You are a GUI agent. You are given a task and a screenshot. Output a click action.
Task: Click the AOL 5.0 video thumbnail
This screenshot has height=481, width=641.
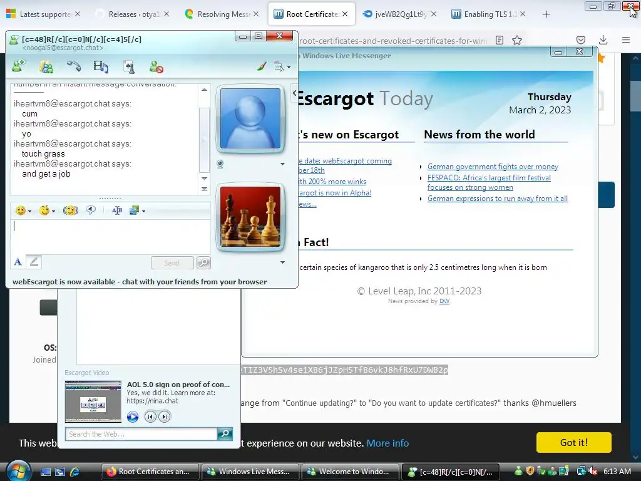93,401
